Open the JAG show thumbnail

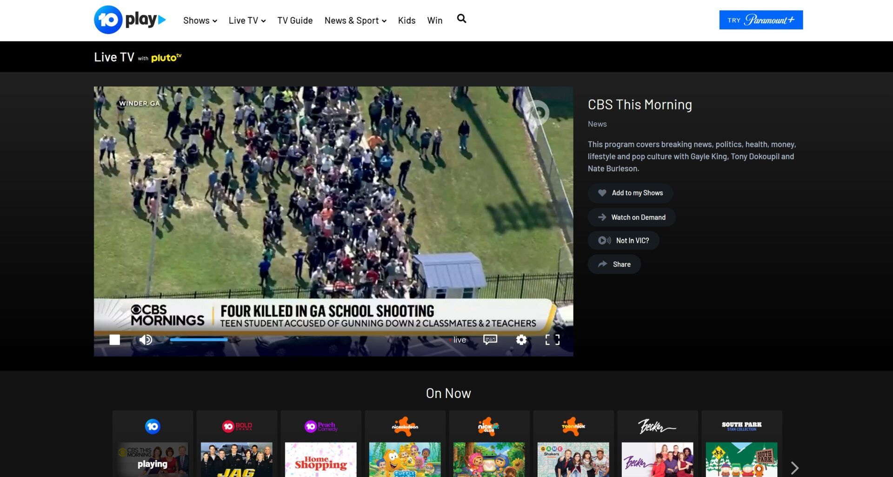click(x=237, y=460)
